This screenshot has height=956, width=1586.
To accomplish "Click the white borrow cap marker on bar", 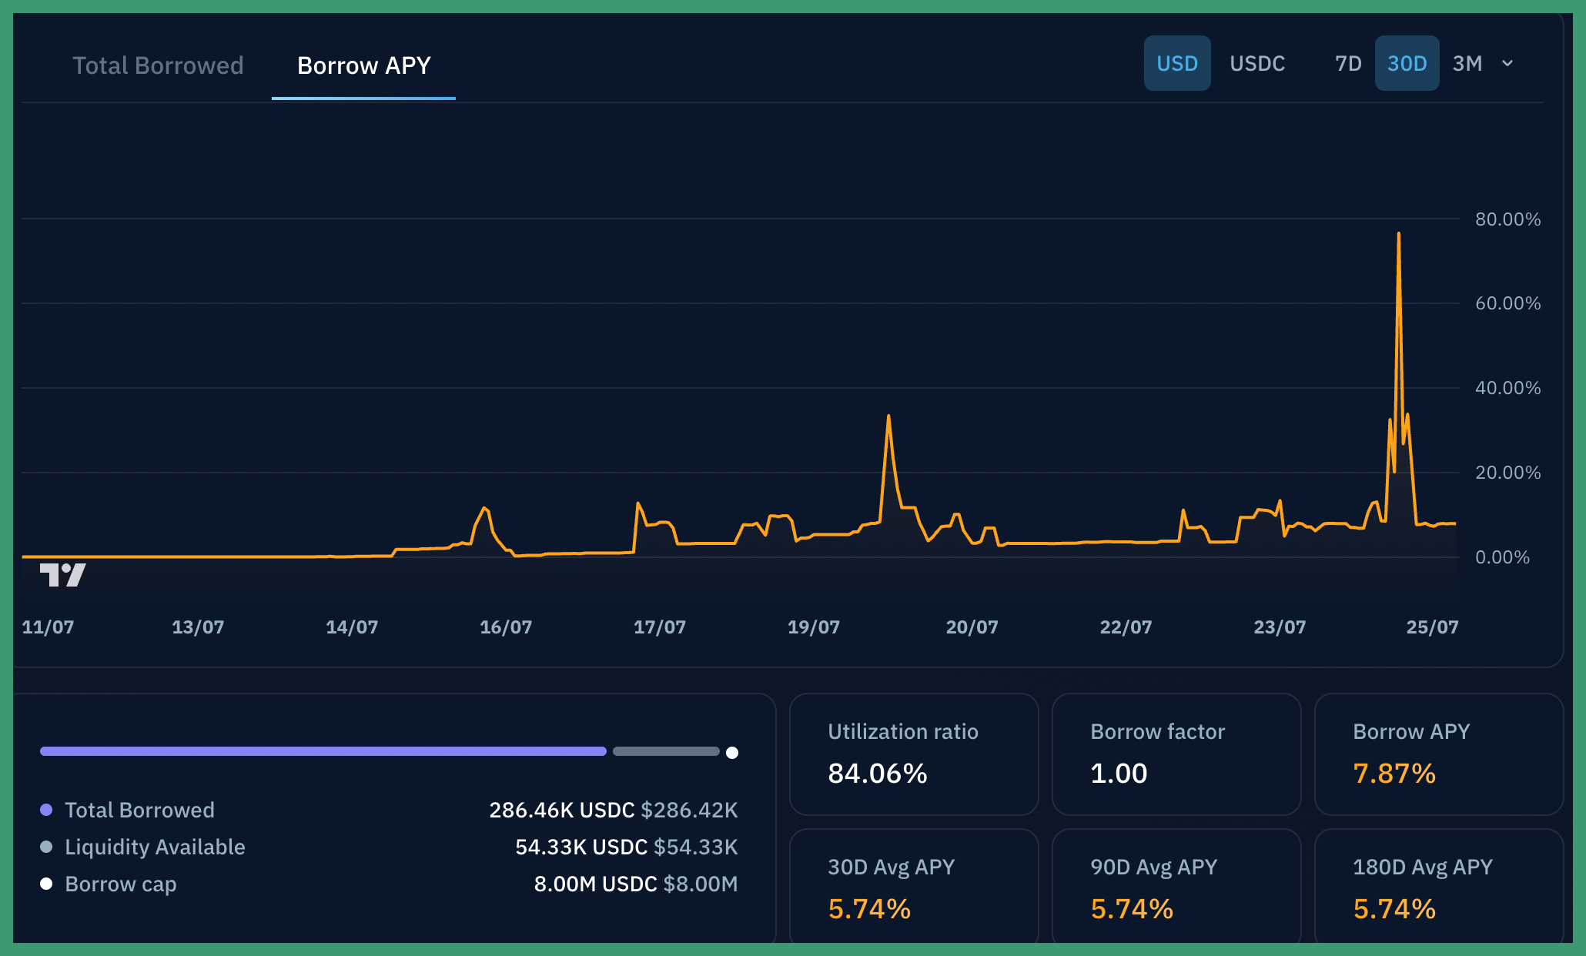I will (x=732, y=752).
